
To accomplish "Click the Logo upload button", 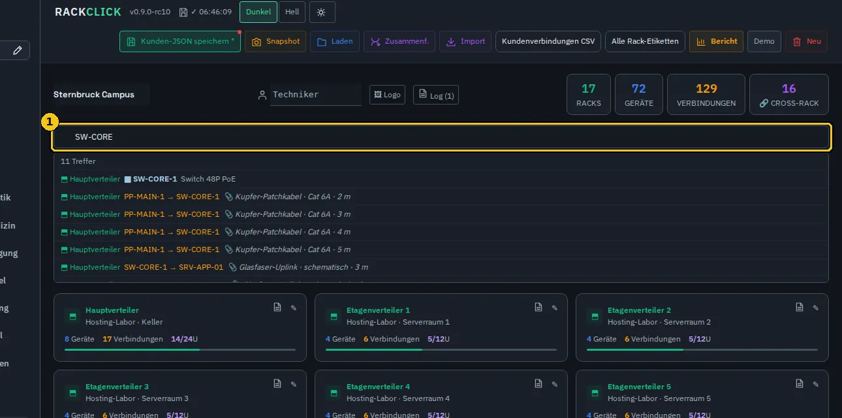I will pos(387,95).
